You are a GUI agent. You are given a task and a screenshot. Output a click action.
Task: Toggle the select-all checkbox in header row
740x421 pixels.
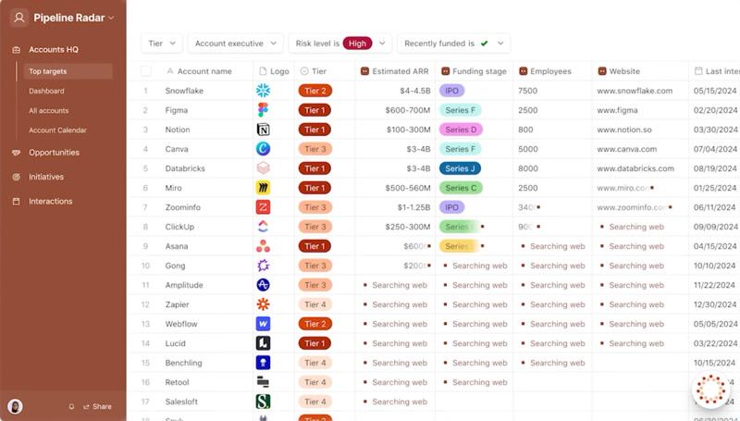[x=146, y=71]
